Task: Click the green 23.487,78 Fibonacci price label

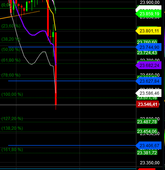Action: click(x=147, y=122)
